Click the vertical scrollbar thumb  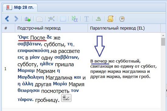[x=163, y=42]
